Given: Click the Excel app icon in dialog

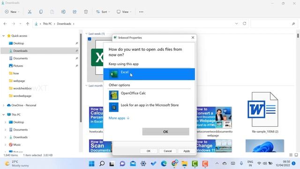Looking at the screenshot, I should pos(113,74).
